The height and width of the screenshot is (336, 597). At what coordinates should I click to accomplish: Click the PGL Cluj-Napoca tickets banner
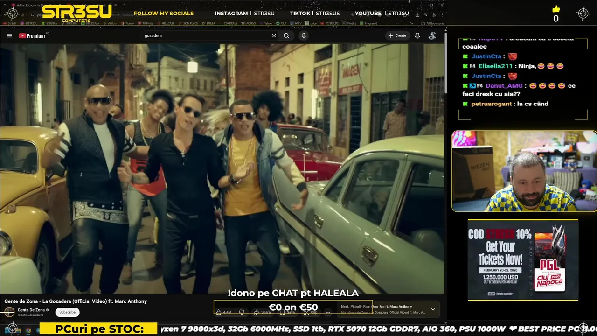pos(523,260)
